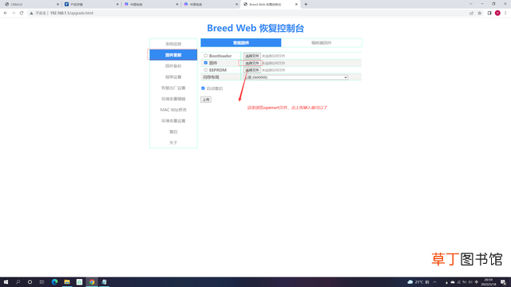Open the Chrome three-dot menu

[505, 13]
